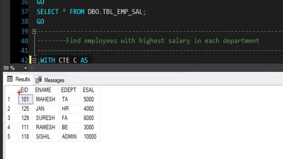
Task: Select row header 2 in results
Action: click(11, 109)
